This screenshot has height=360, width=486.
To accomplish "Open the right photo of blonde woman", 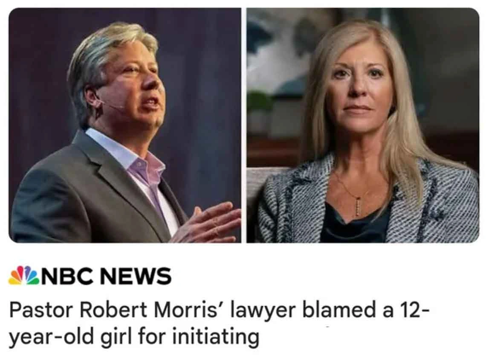I will (x=363, y=125).
